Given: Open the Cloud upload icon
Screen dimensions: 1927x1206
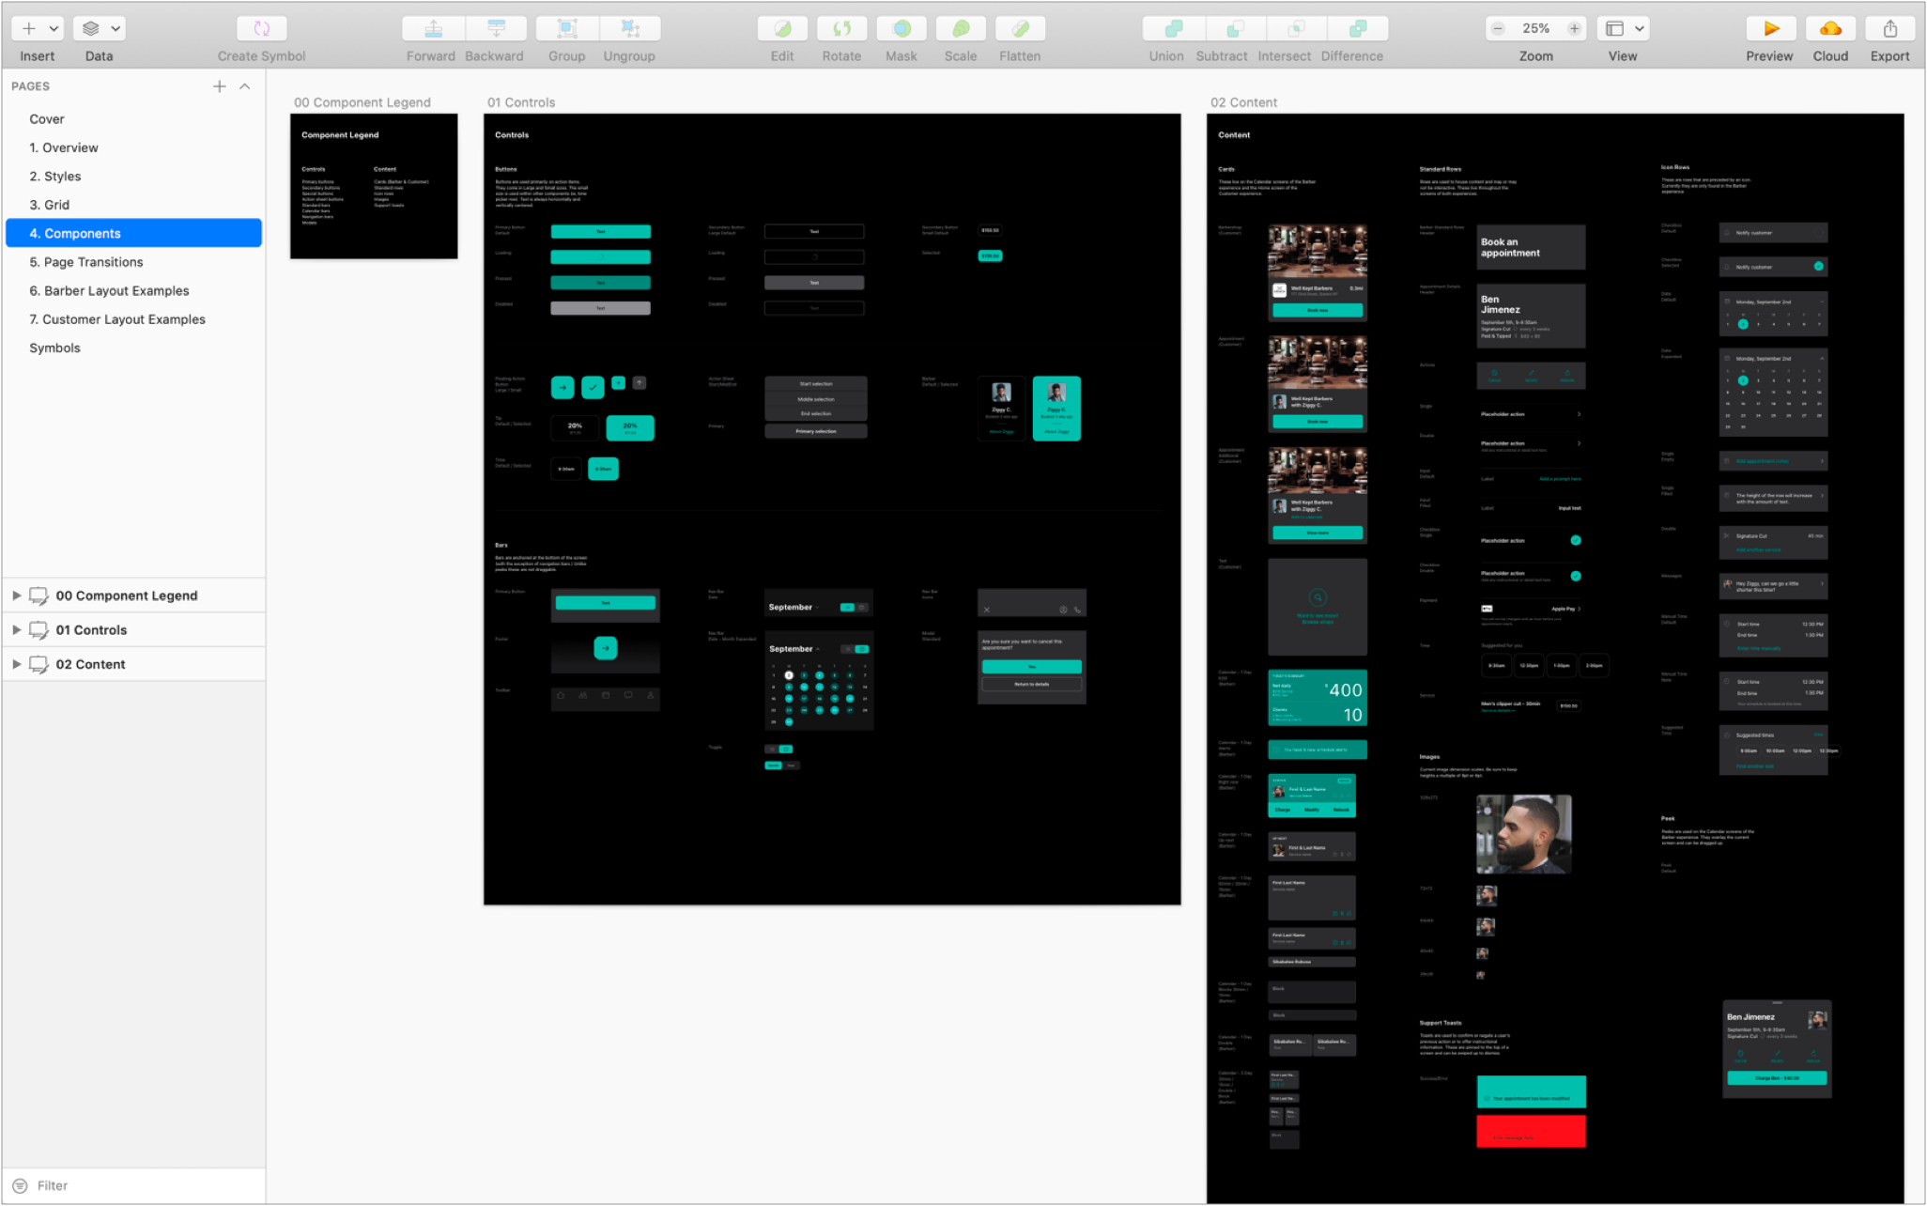Looking at the screenshot, I should (1830, 29).
